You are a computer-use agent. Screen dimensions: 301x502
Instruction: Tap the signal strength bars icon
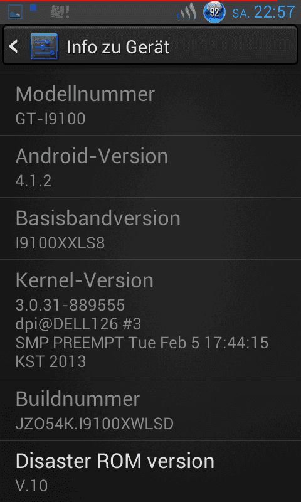[x=187, y=12]
